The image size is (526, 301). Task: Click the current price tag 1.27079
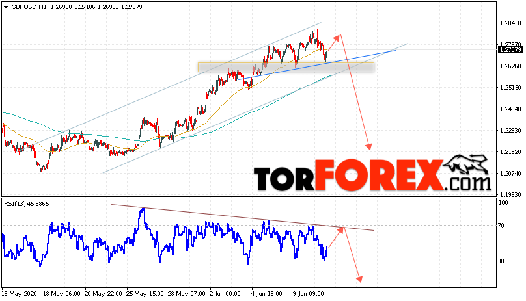click(510, 50)
